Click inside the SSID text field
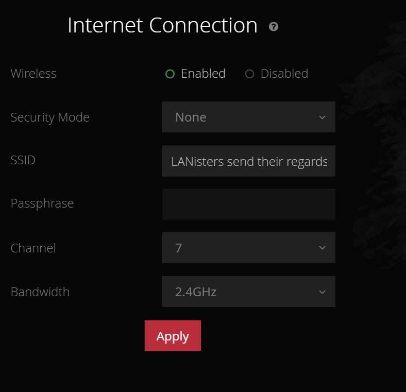 click(248, 162)
